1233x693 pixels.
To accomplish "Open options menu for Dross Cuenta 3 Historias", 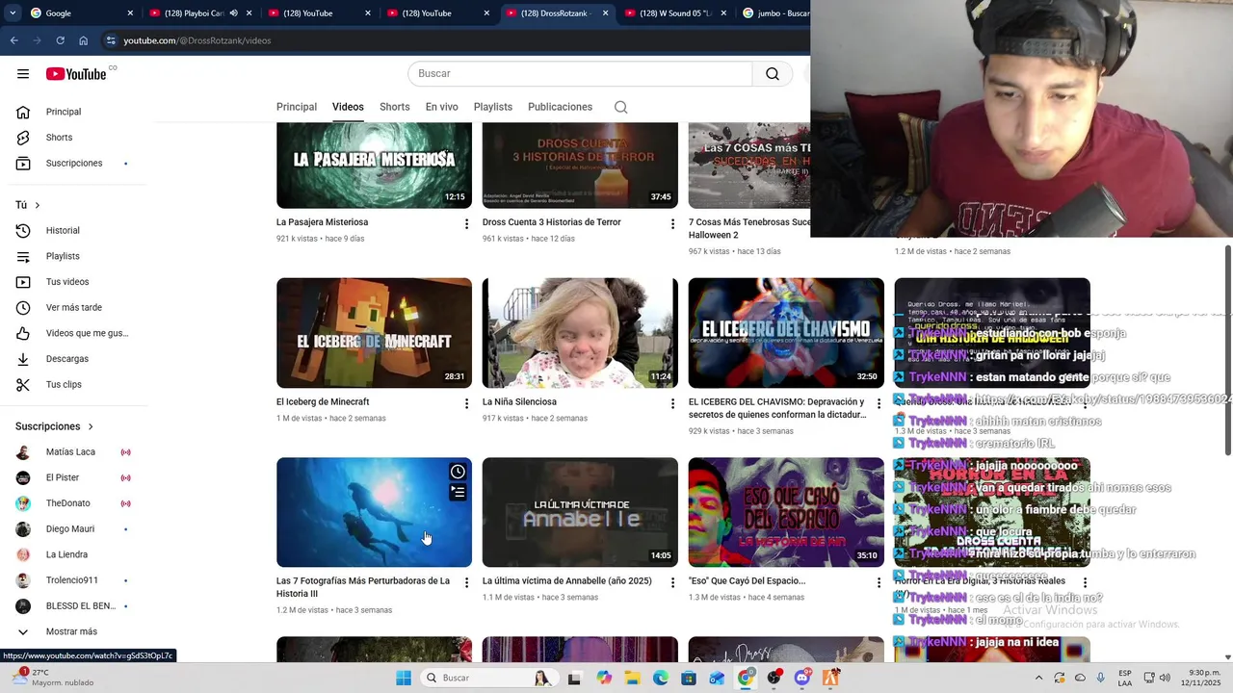I will coord(672,223).
